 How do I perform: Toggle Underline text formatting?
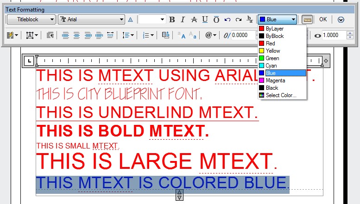[x=205, y=19]
